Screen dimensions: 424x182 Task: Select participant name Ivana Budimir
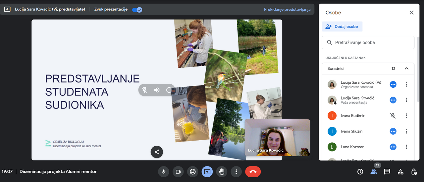(x=352, y=116)
